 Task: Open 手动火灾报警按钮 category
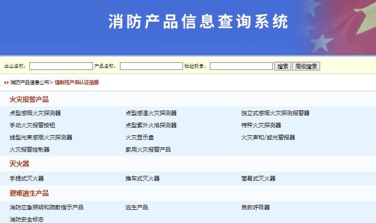click(x=32, y=125)
